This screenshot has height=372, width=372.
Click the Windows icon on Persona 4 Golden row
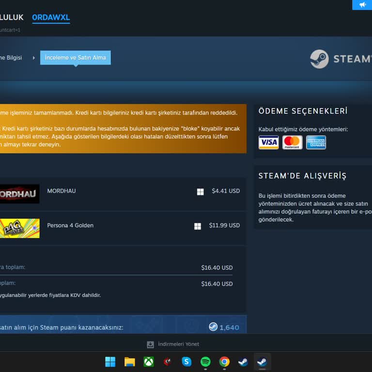[x=198, y=226]
